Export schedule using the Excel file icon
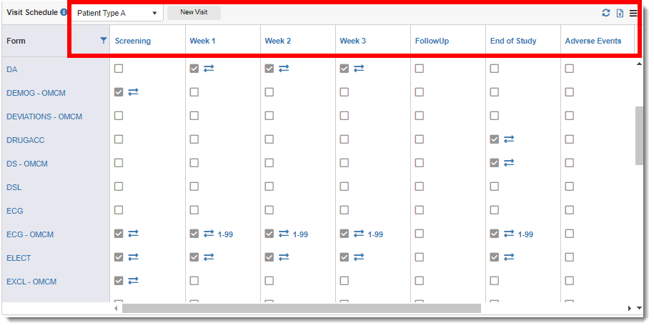Screen dimensions: 654x328 [x=620, y=13]
